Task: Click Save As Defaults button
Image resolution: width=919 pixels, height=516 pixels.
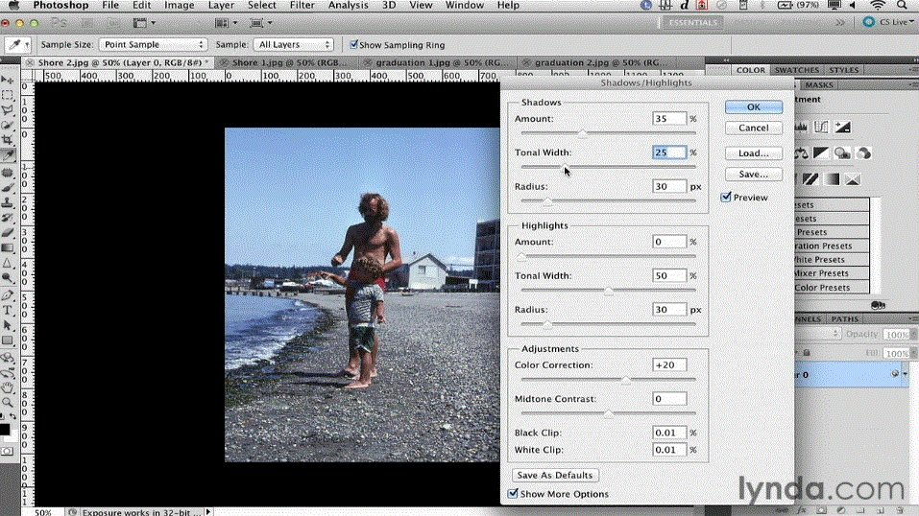Action: click(554, 475)
